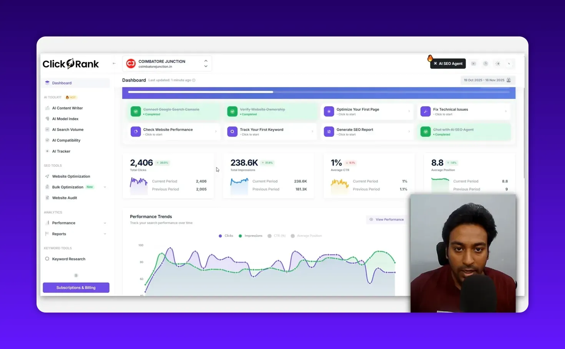Select the Fix Technical Issues icon
This screenshot has height=349, width=565.
click(425, 111)
